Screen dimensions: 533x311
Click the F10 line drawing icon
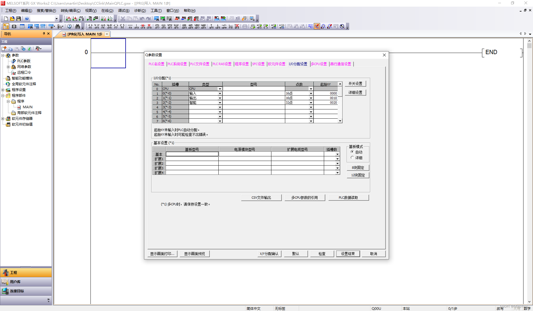[230, 26]
